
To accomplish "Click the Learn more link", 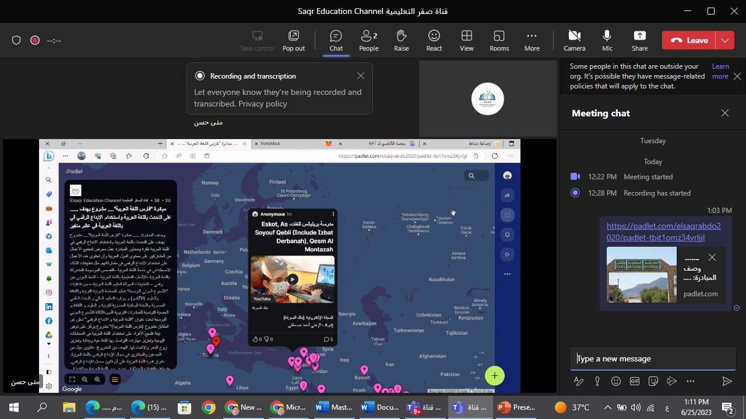I will coord(720,71).
